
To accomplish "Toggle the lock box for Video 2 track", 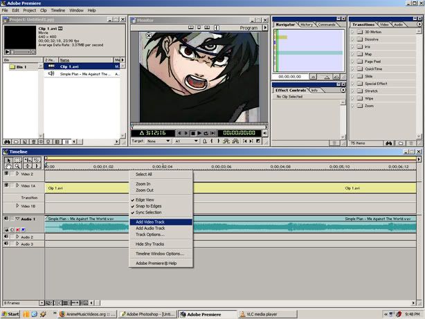I will (x=12, y=174).
